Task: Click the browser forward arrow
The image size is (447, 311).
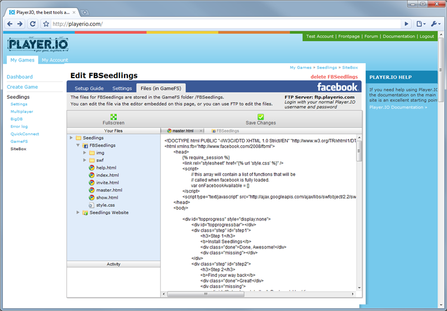Action: pyautogui.click(x=20, y=24)
